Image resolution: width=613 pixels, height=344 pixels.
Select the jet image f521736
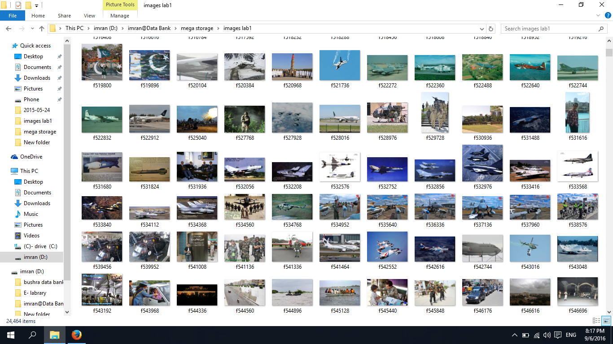click(339, 65)
